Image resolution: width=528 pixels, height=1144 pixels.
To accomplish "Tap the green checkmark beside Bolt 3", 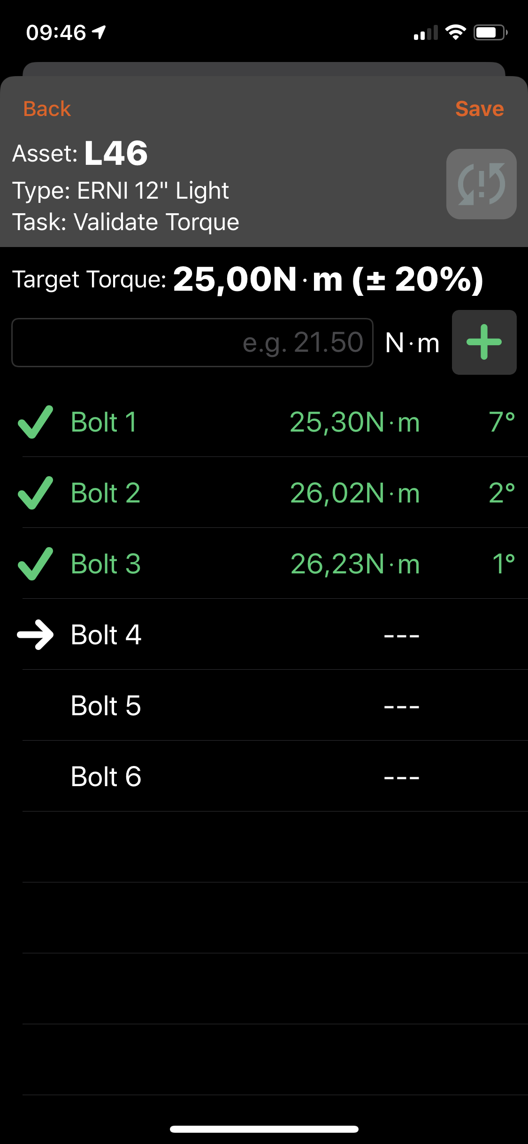I will click(x=35, y=564).
